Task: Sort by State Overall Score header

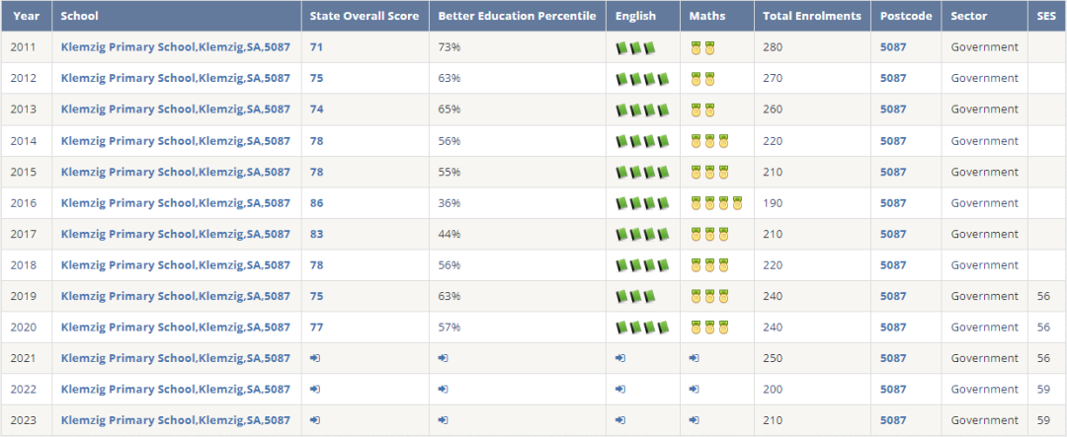Action: (364, 16)
